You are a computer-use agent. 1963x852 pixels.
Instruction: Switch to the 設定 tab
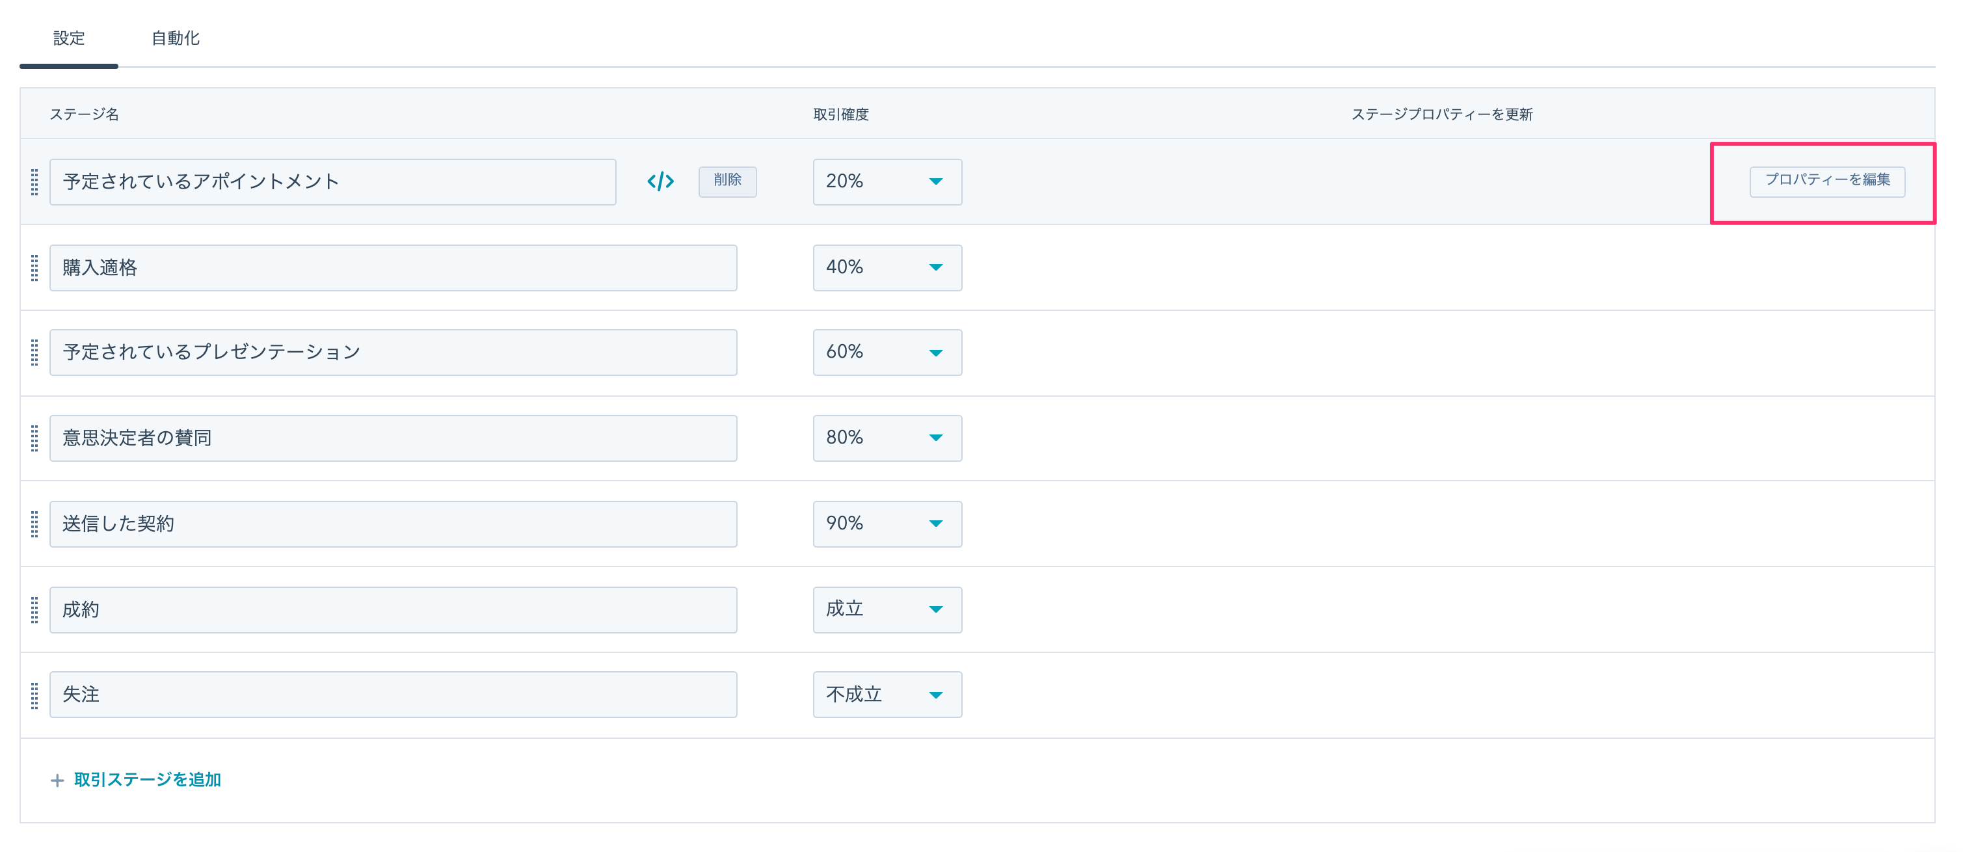tap(68, 38)
